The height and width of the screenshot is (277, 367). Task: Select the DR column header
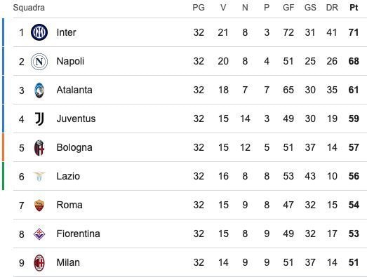pyautogui.click(x=332, y=8)
